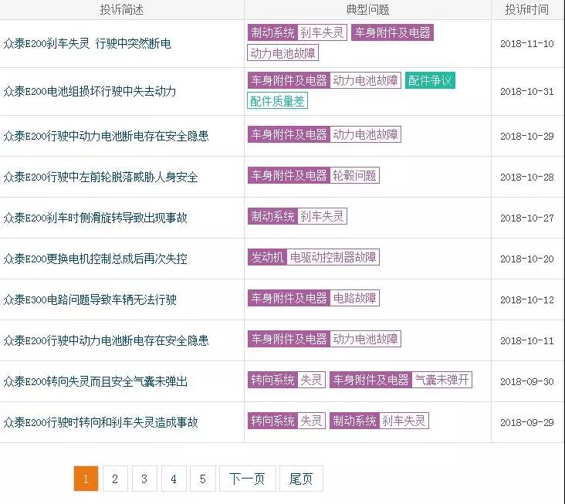565x504 pixels.
Task: Click the 轮毂问题 tag
Action: [x=354, y=175]
